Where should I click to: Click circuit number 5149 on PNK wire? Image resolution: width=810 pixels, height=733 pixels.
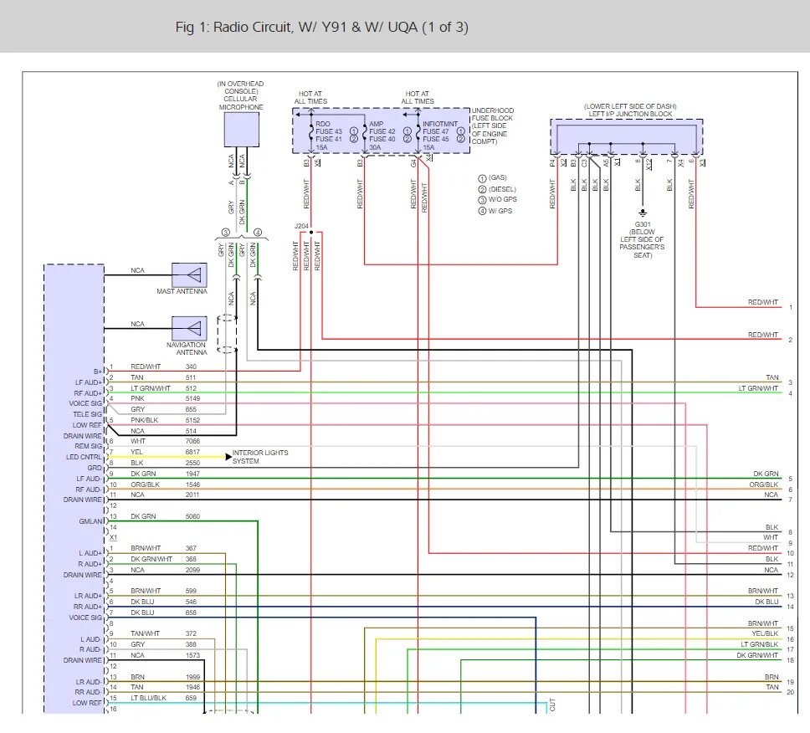192,398
